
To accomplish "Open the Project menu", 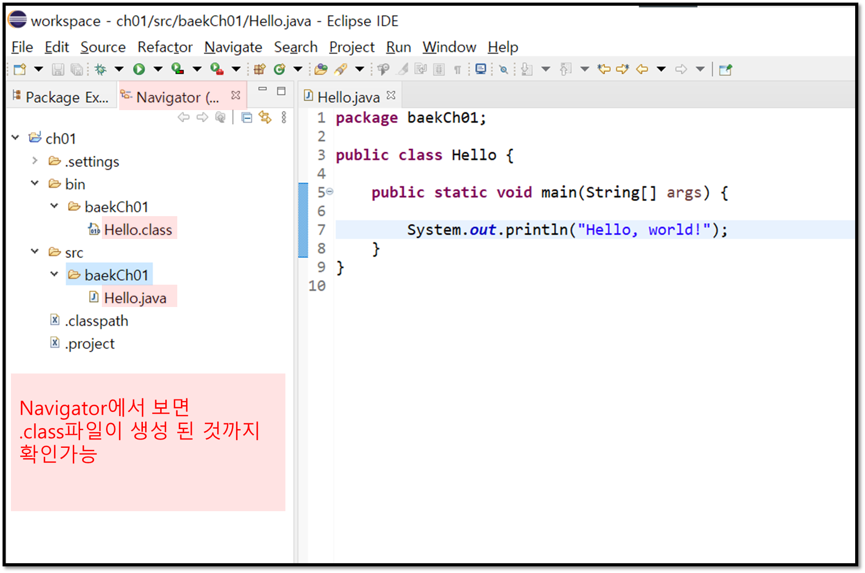I will click(352, 47).
